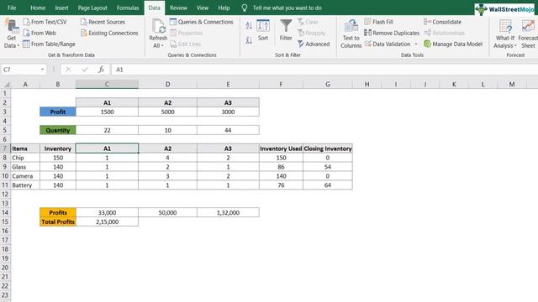Select the blue Profit label cell
This screenshot has height=302, width=538.
58,112
